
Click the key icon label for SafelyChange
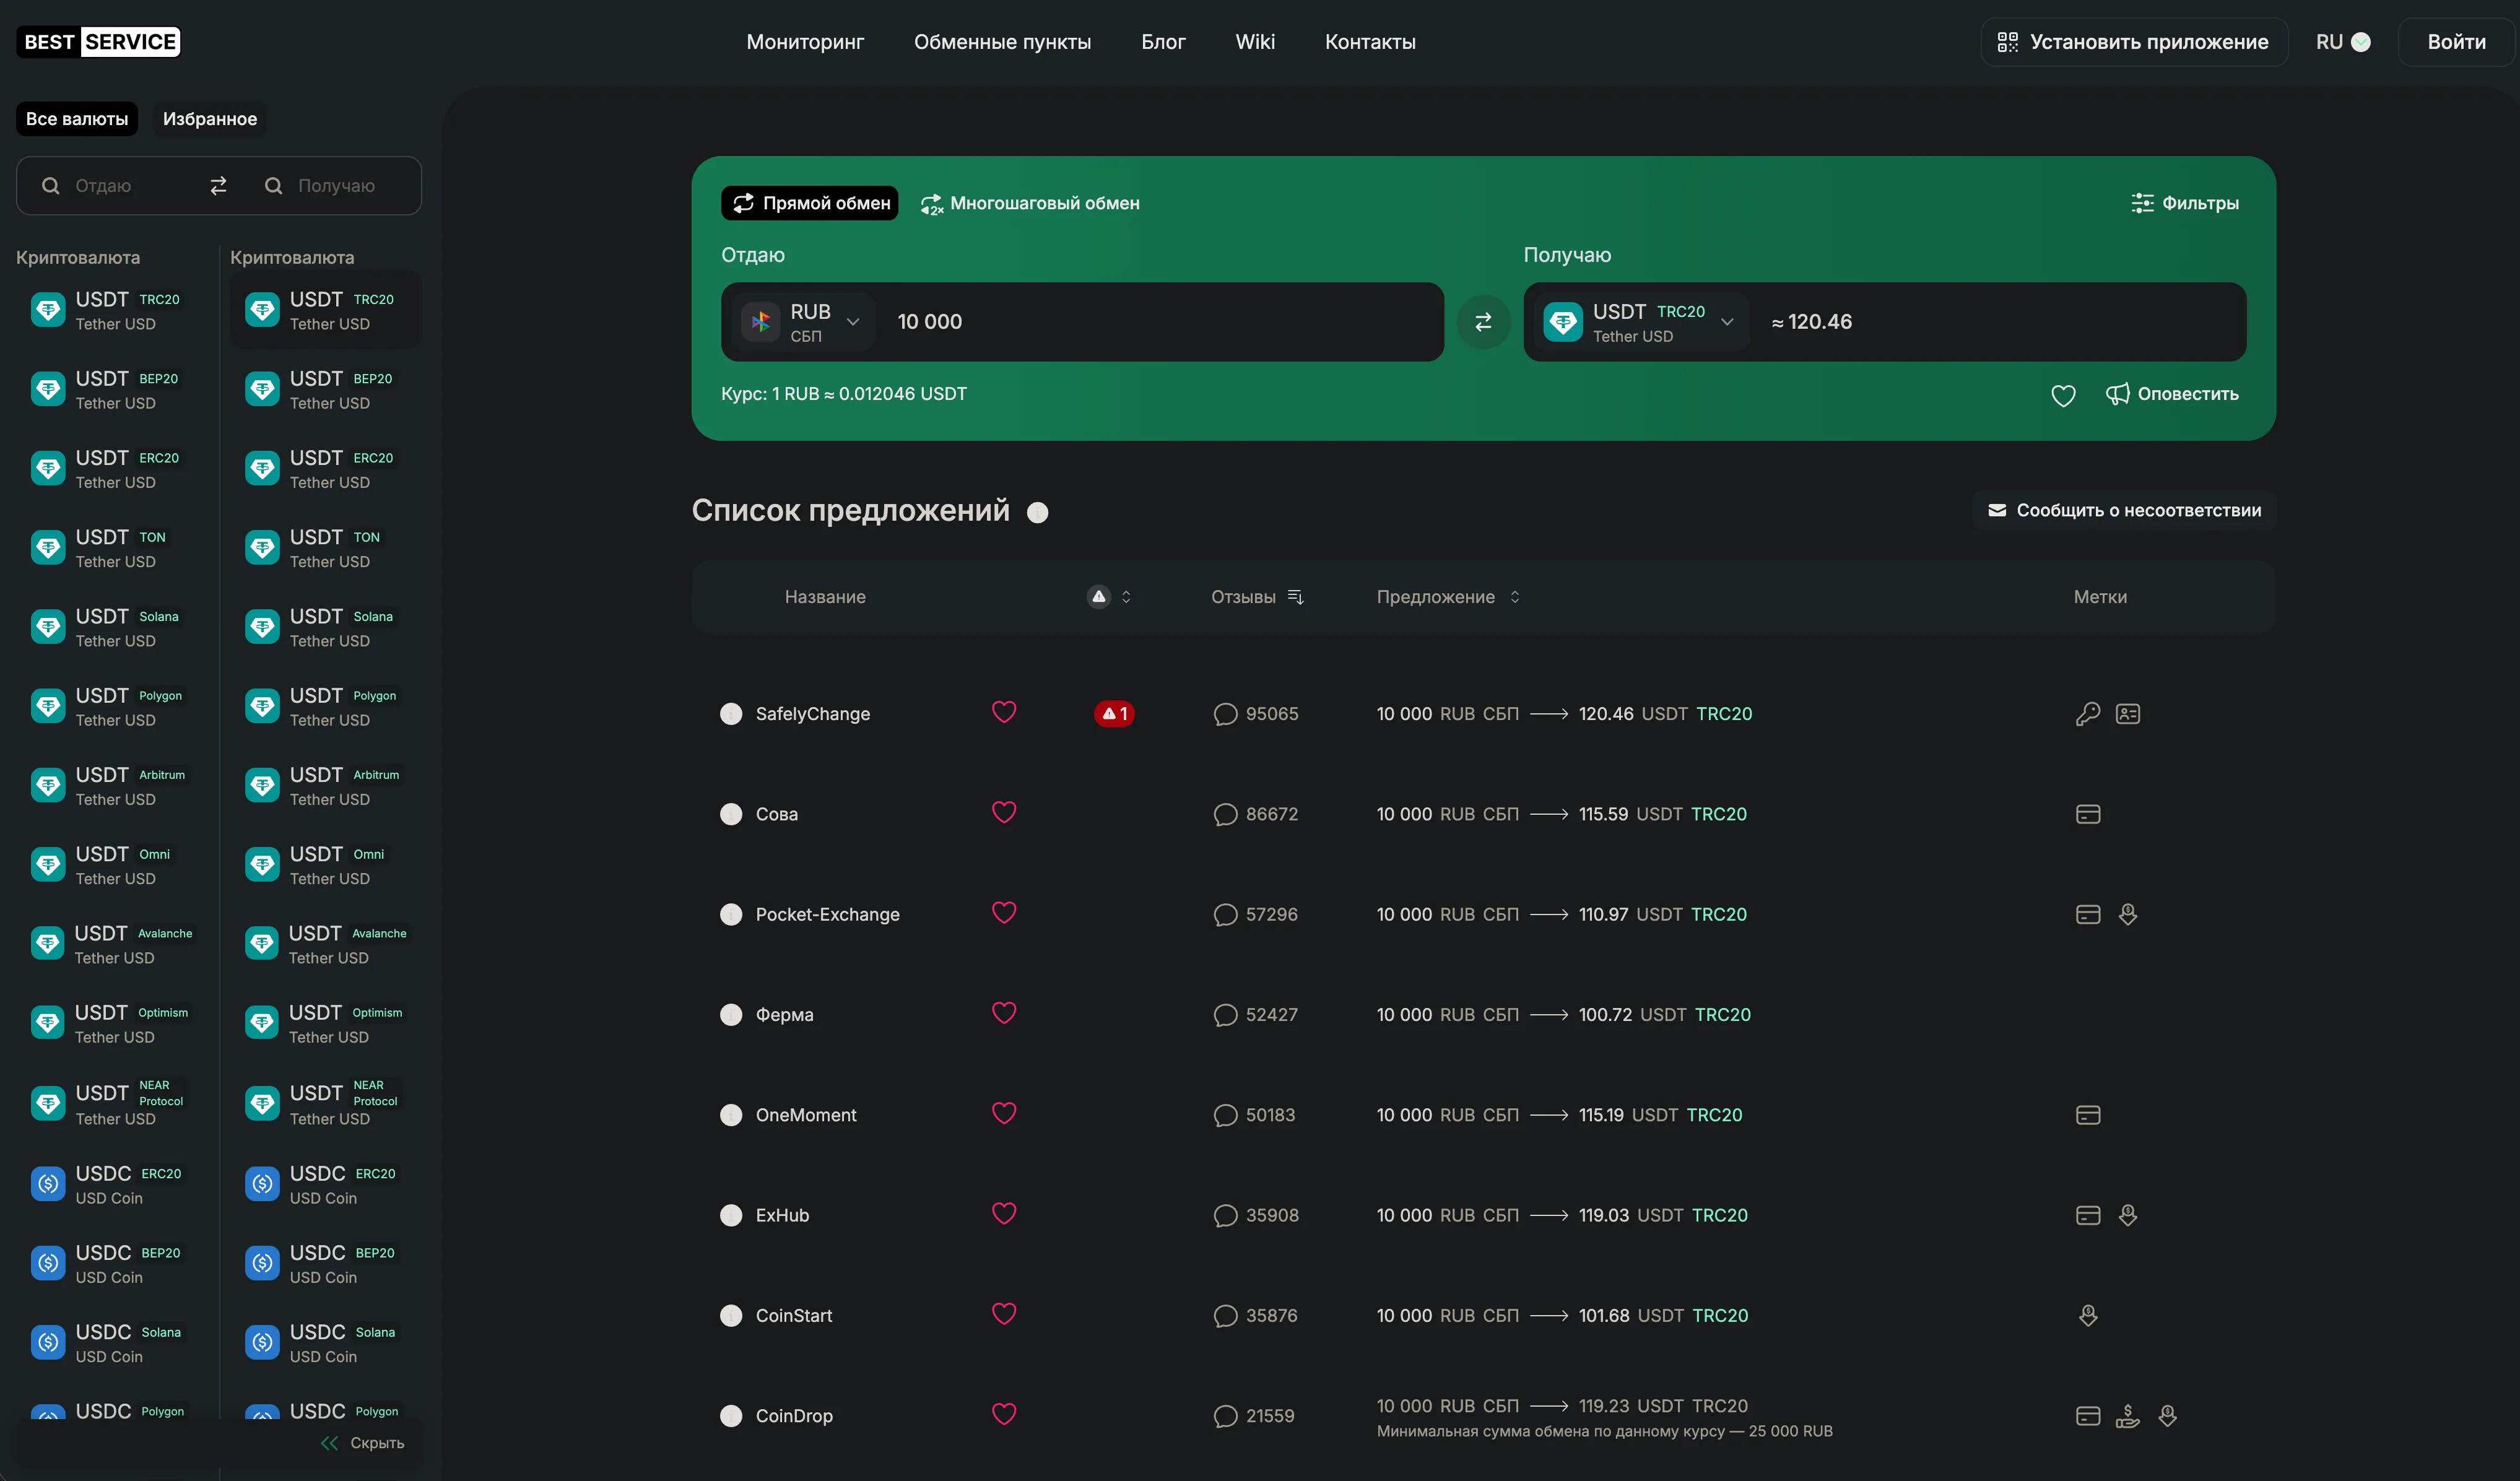coord(2087,714)
